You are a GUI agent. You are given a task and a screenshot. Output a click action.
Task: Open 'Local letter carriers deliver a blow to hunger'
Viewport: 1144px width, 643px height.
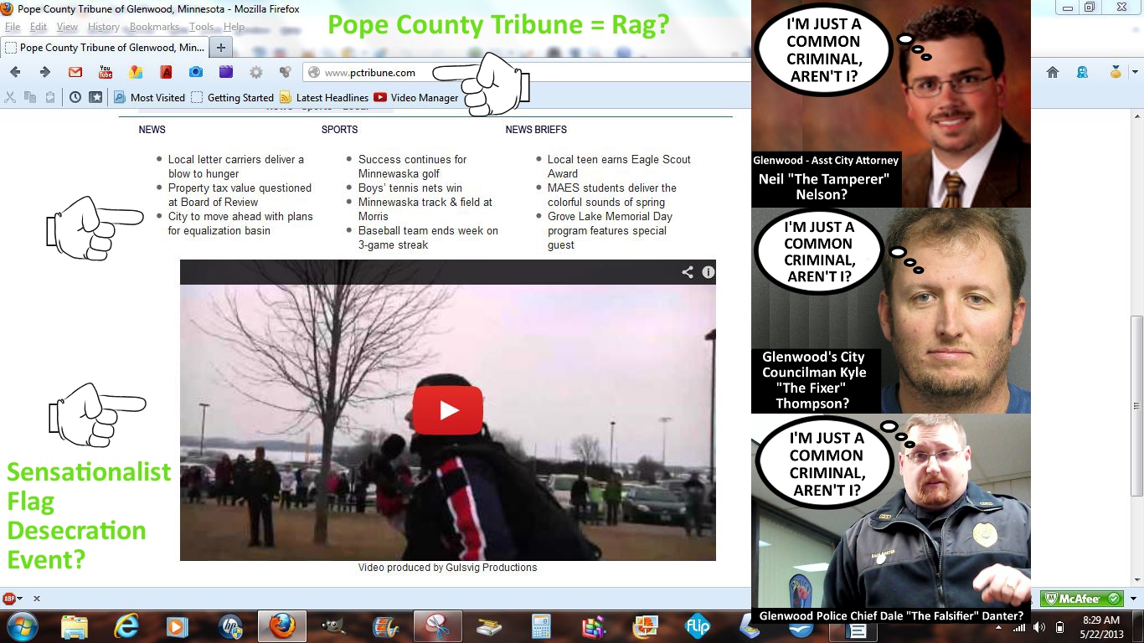point(236,167)
